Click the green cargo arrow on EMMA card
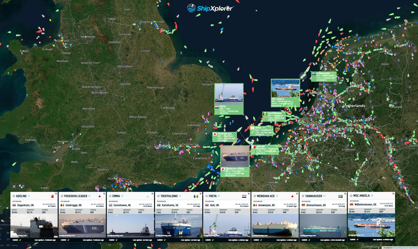The width and height of the screenshot is (418, 249). click(x=117, y=240)
